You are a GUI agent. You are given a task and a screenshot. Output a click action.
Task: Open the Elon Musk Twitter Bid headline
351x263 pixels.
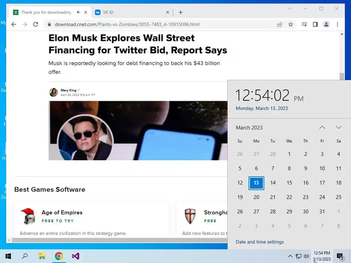tap(138, 44)
